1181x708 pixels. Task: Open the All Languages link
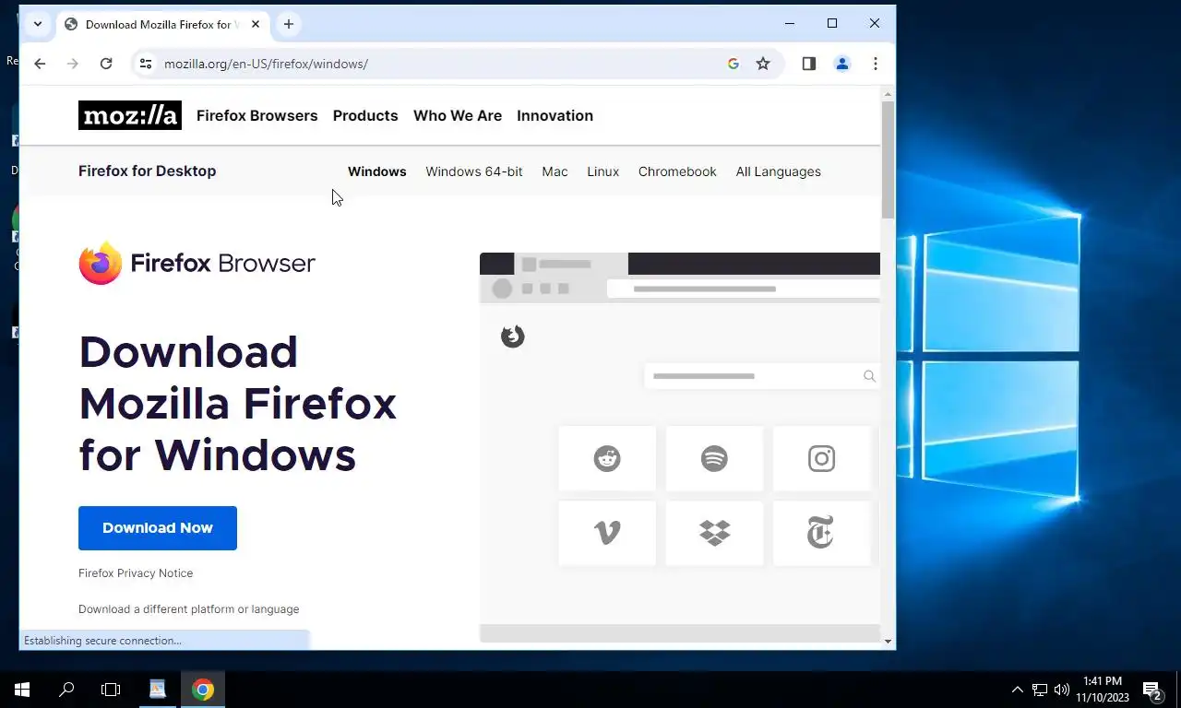pos(778,171)
